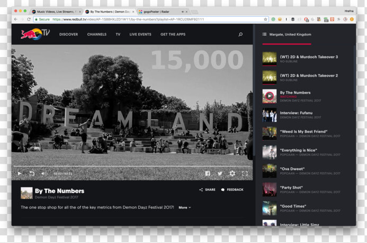Click the green circle extension icon
This screenshot has width=367, height=243.
(273, 20)
